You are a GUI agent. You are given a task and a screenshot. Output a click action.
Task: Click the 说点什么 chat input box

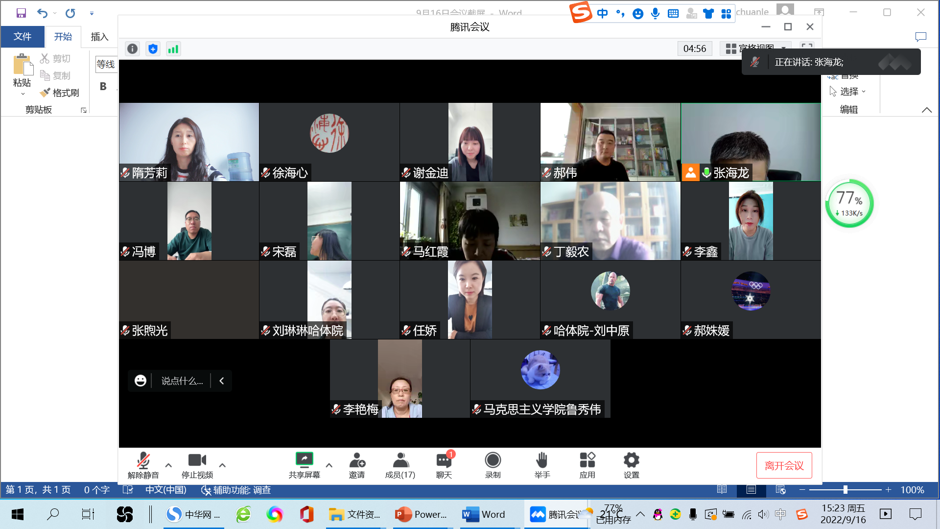pos(182,381)
